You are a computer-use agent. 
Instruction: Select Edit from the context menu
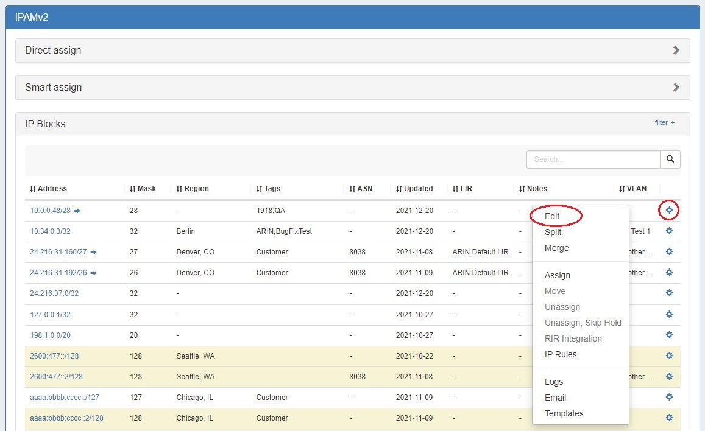point(552,216)
